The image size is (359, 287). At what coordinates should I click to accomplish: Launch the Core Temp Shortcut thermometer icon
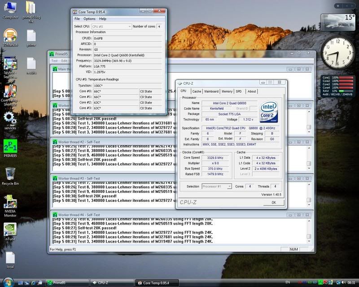click(9, 95)
